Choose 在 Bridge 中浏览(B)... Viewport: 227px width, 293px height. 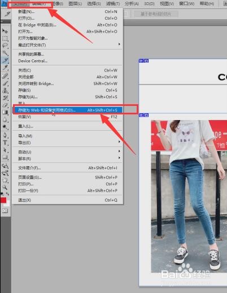[67, 25]
